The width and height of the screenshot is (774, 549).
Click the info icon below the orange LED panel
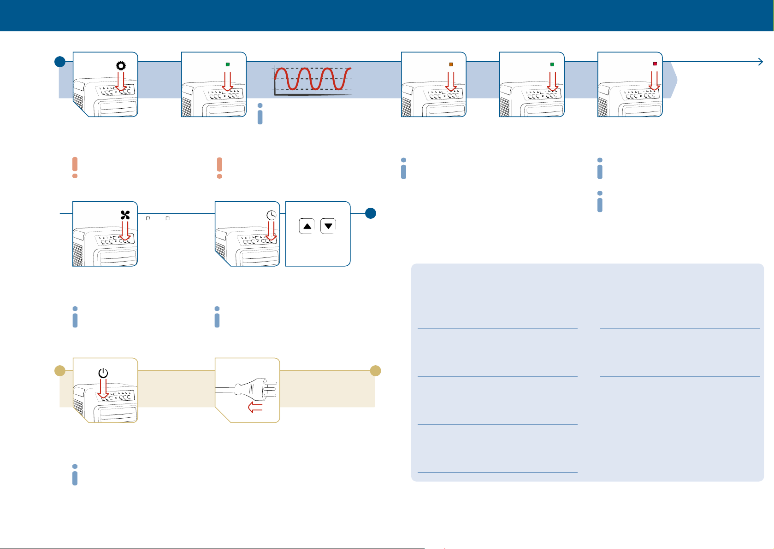click(404, 168)
